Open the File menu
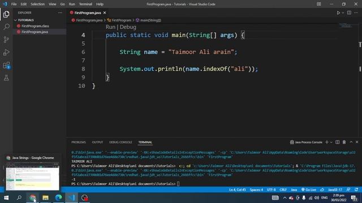 pos(14,4)
